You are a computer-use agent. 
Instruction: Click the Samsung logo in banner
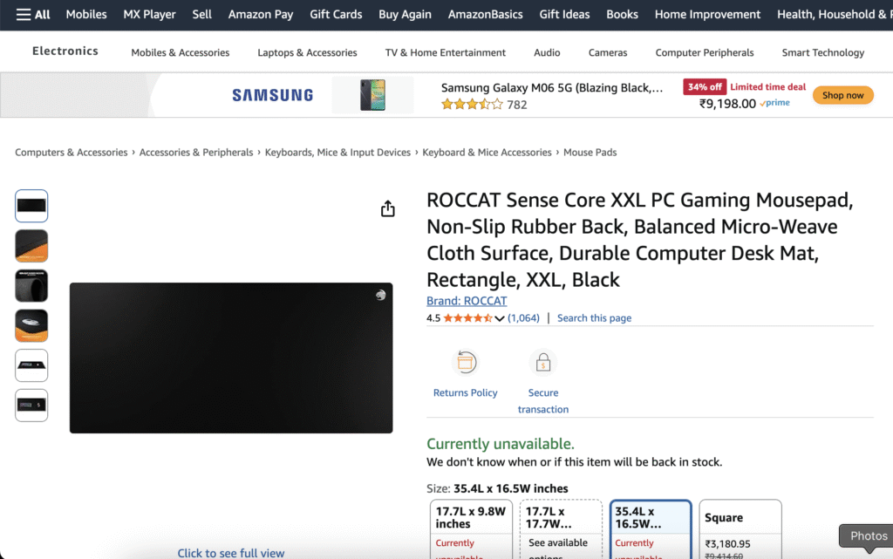click(x=273, y=95)
